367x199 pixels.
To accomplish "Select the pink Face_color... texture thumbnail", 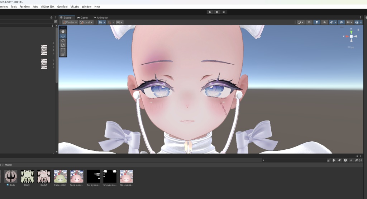I will [x=77, y=176].
